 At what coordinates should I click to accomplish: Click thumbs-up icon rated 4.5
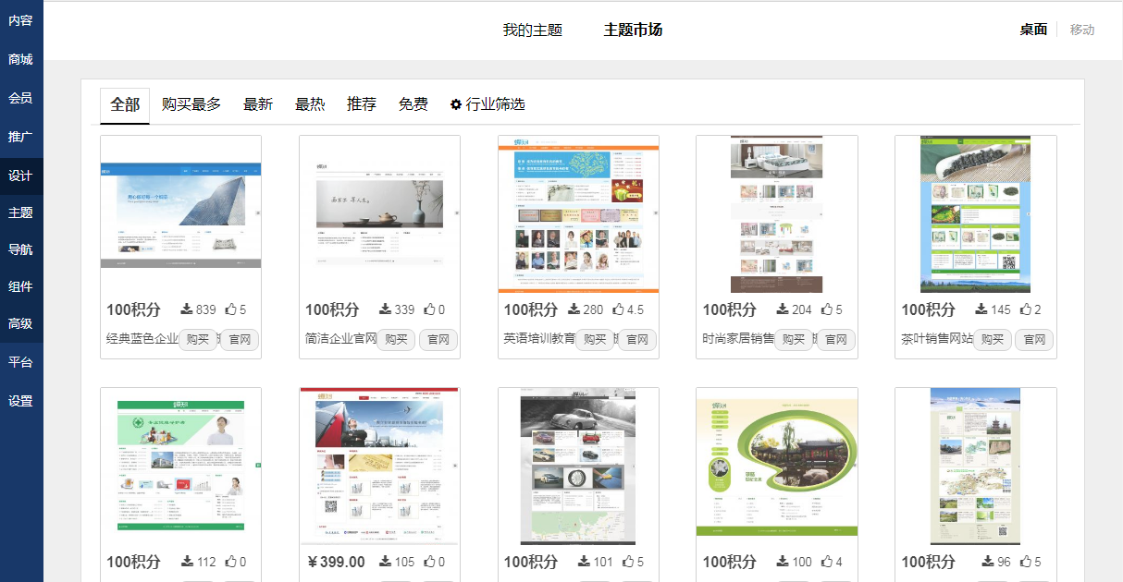click(x=618, y=309)
